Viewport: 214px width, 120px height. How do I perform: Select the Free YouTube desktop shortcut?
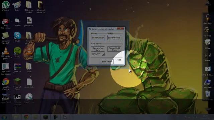point(6,23)
